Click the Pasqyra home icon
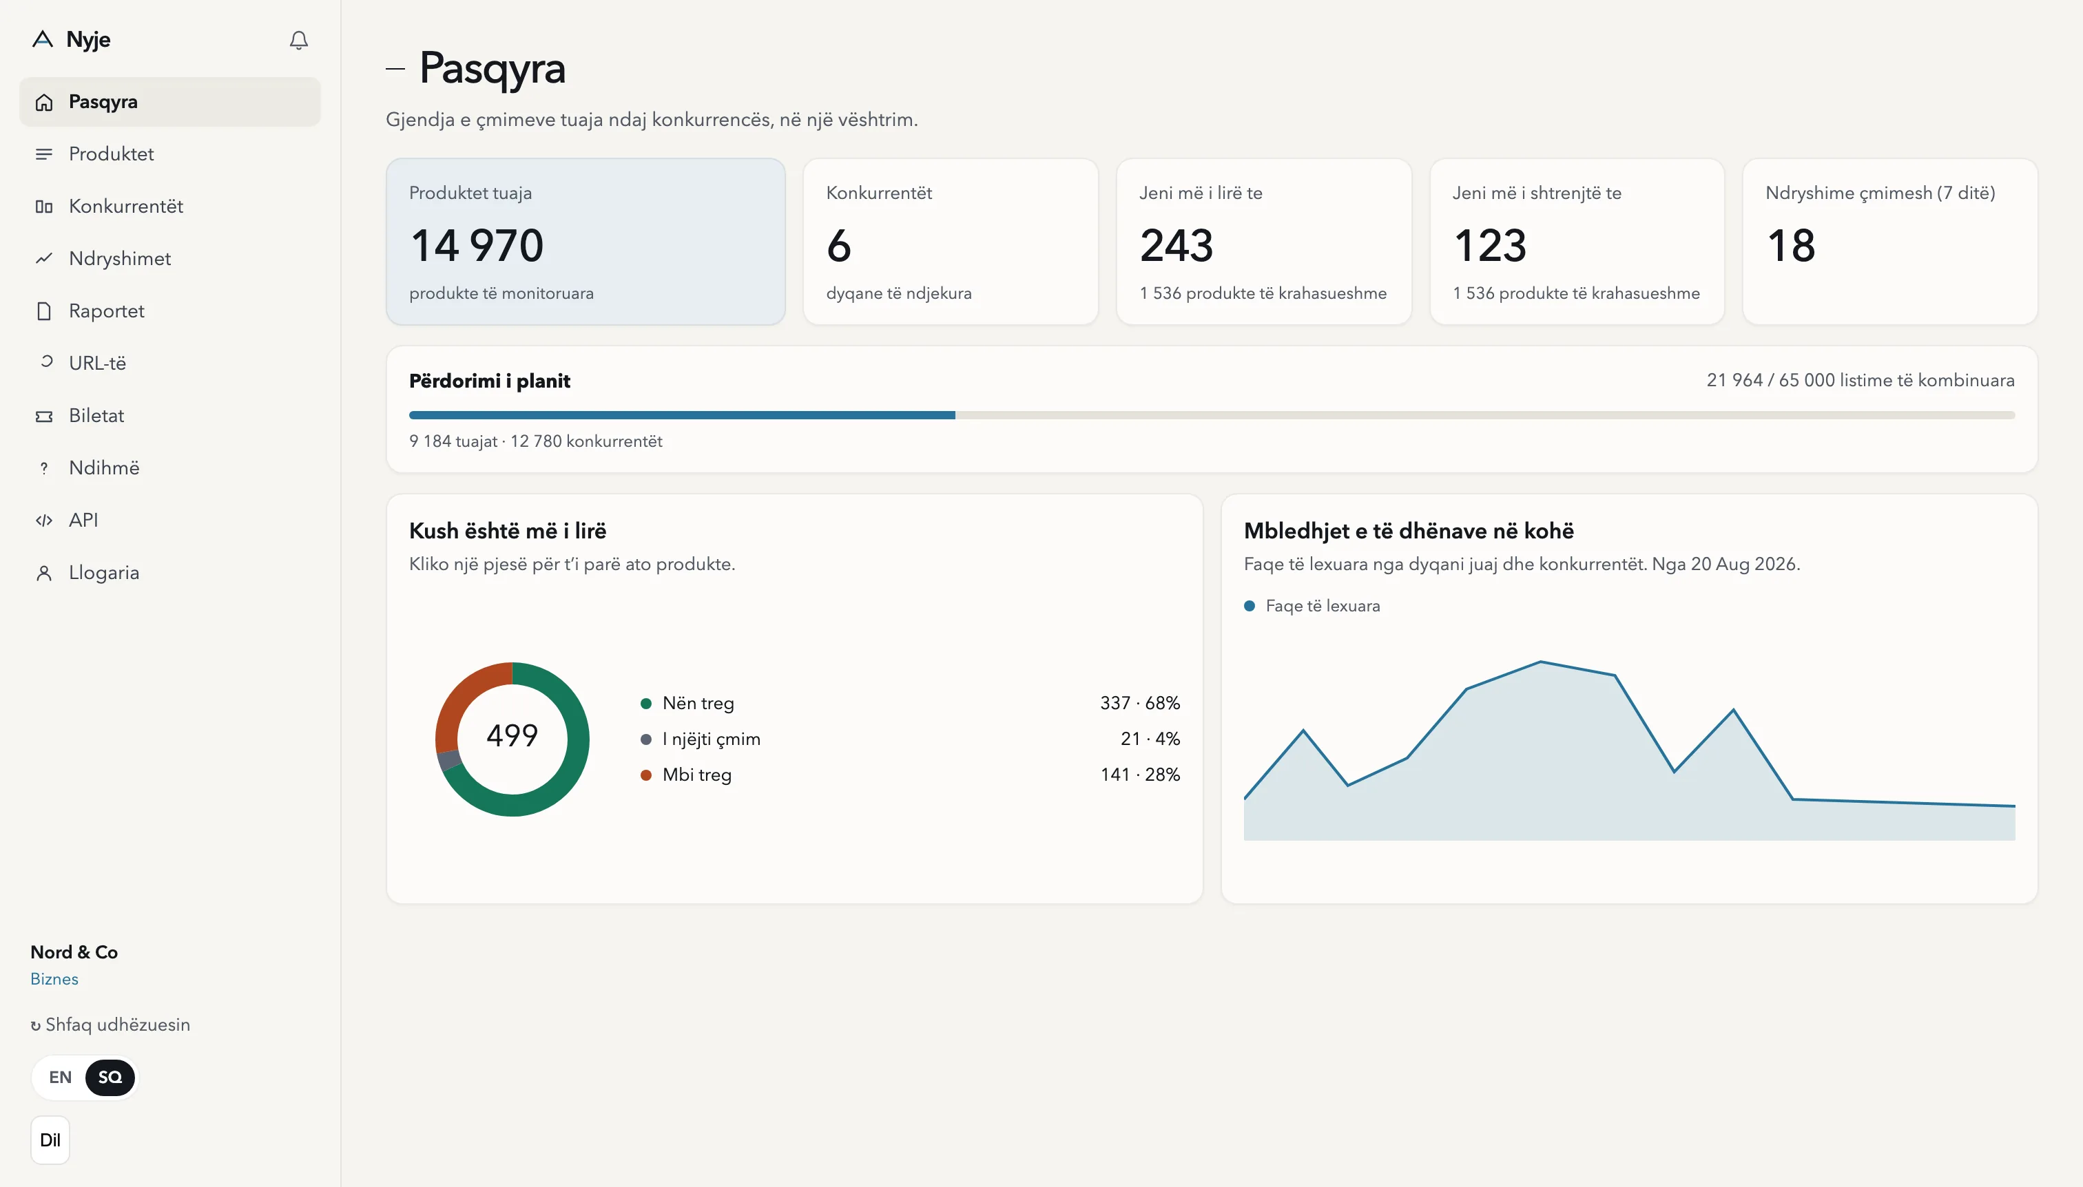The image size is (2083, 1187). pyautogui.click(x=44, y=102)
